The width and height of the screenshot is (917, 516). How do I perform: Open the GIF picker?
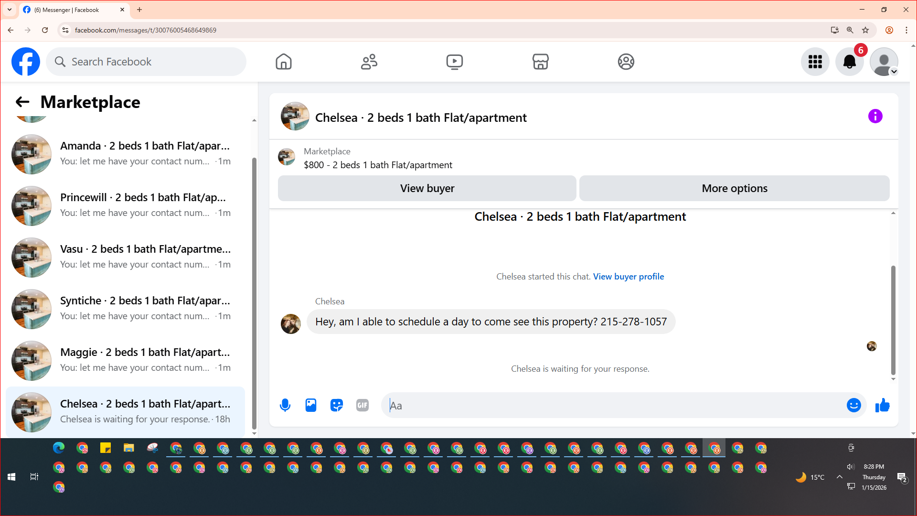(363, 405)
